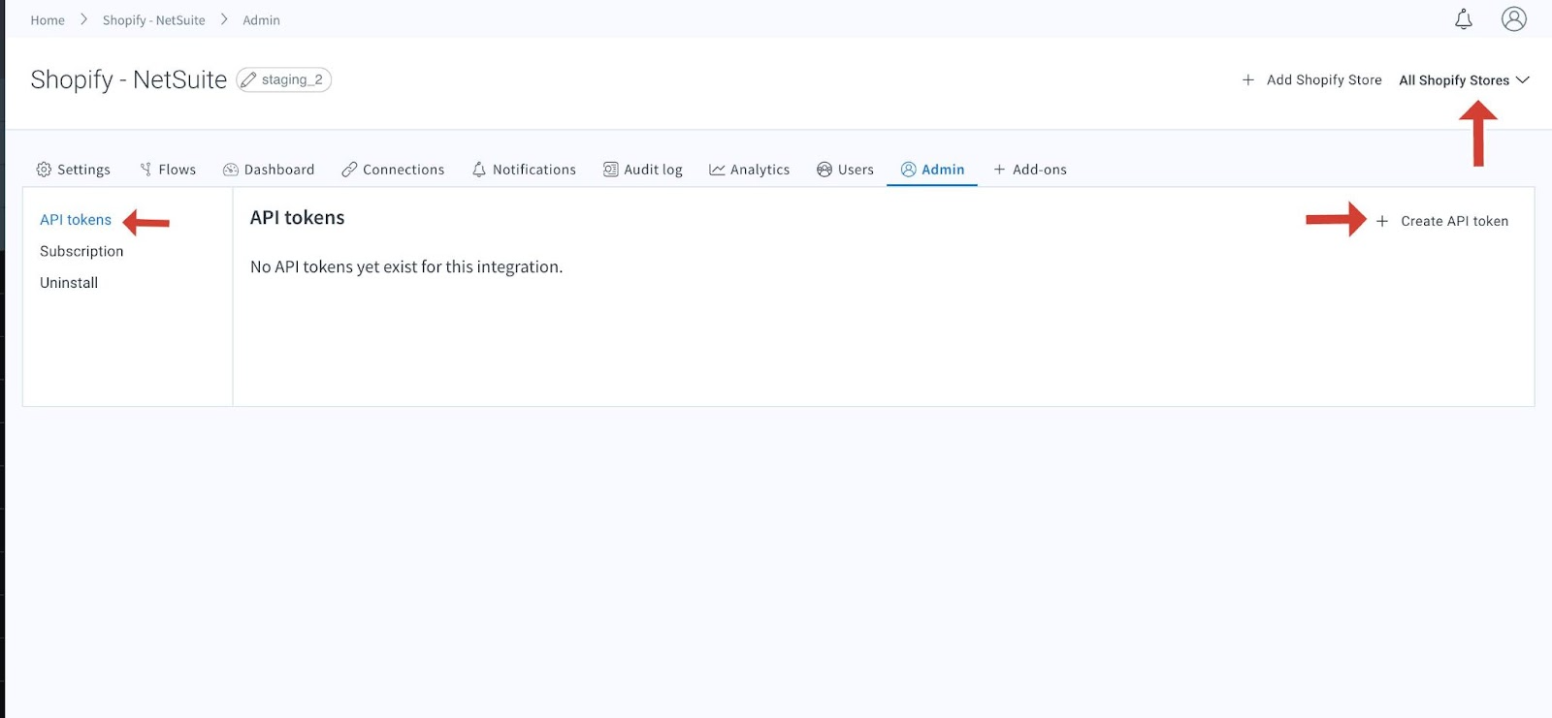Click the plus icon for Create API token

[1382, 221]
